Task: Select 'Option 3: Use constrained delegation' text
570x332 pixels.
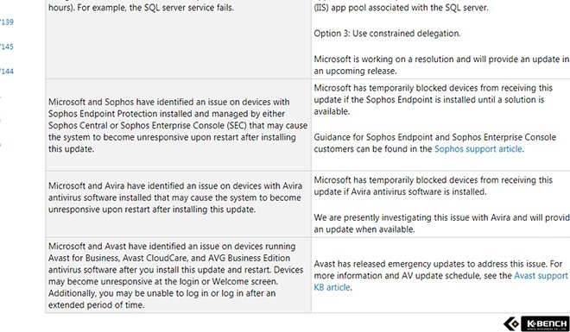Action: pos(387,34)
